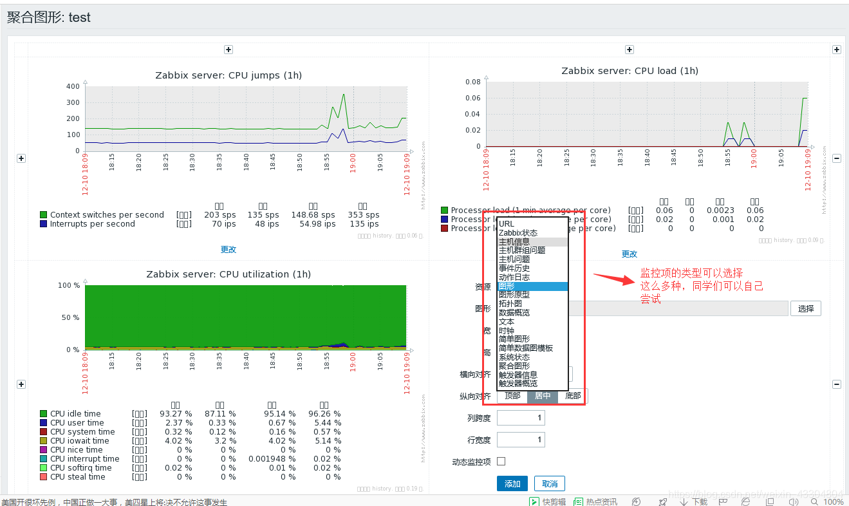
Task: Set vertical alignment to 顶部
Action: 512,396
